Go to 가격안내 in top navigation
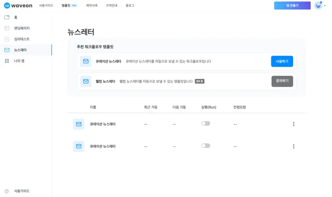Screen dimensions: 332x197 pyautogui.click(x=111, y=6)
